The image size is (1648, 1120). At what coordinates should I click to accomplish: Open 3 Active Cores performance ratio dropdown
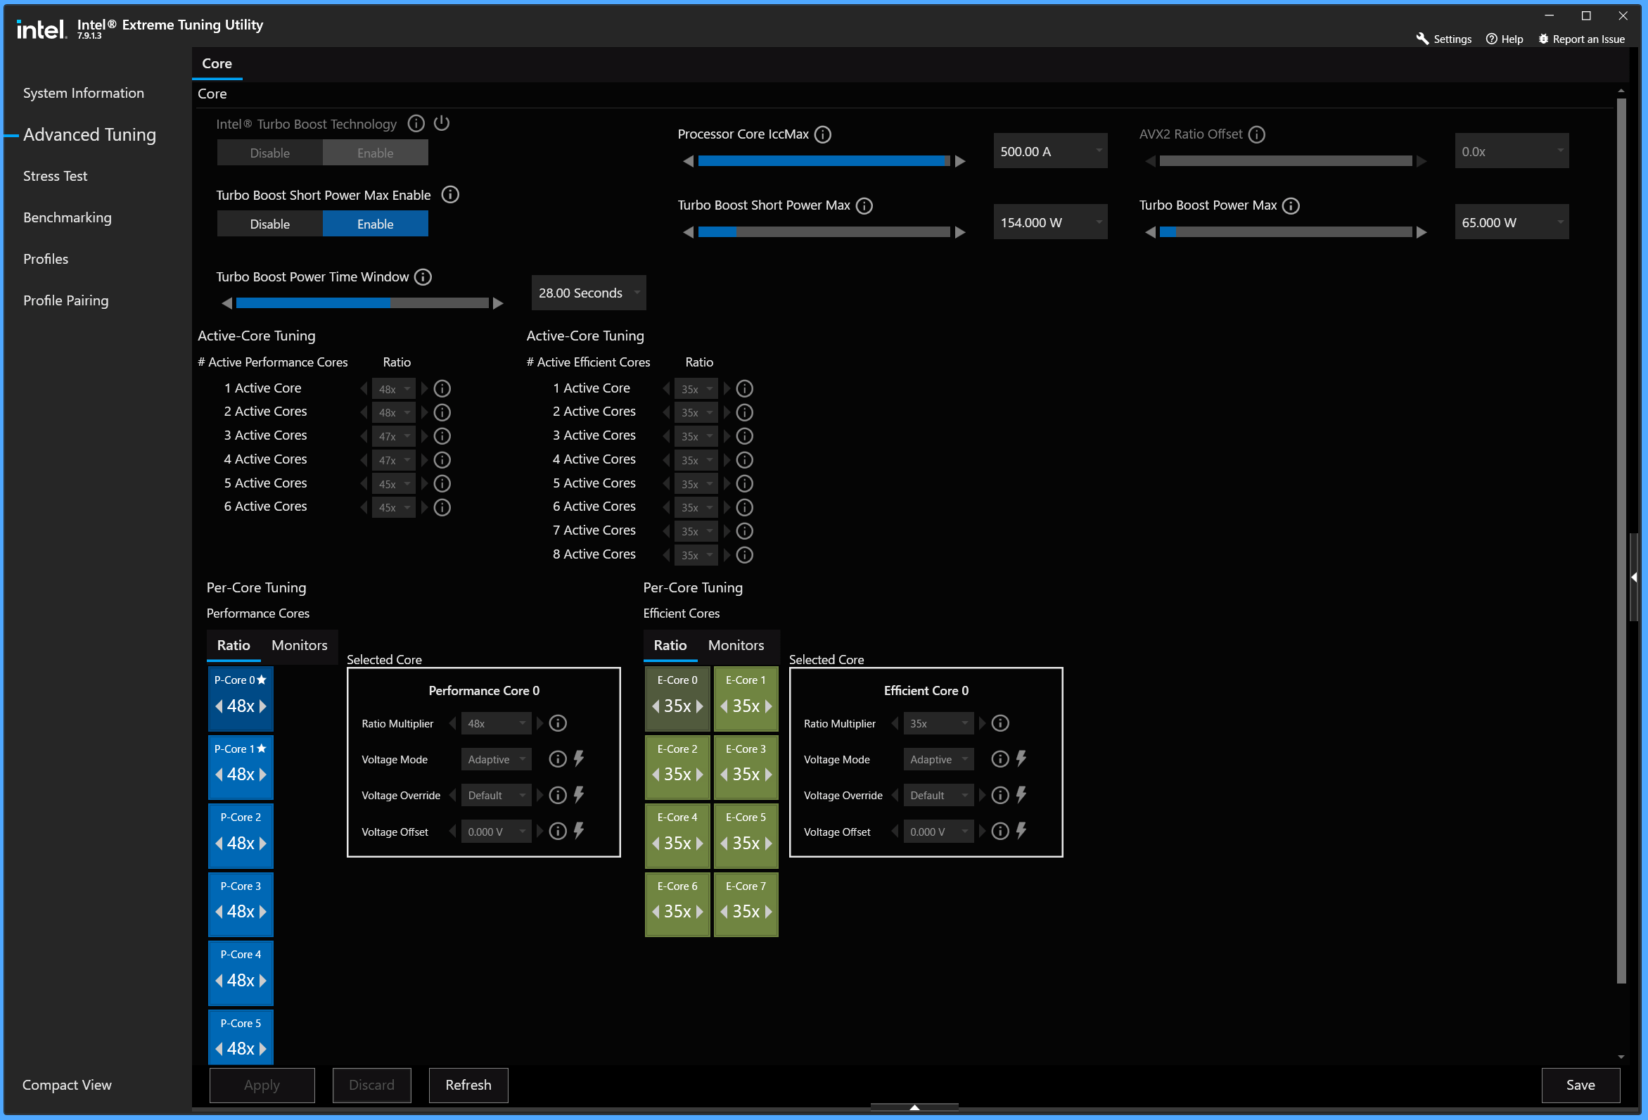[x=394, y=436]
